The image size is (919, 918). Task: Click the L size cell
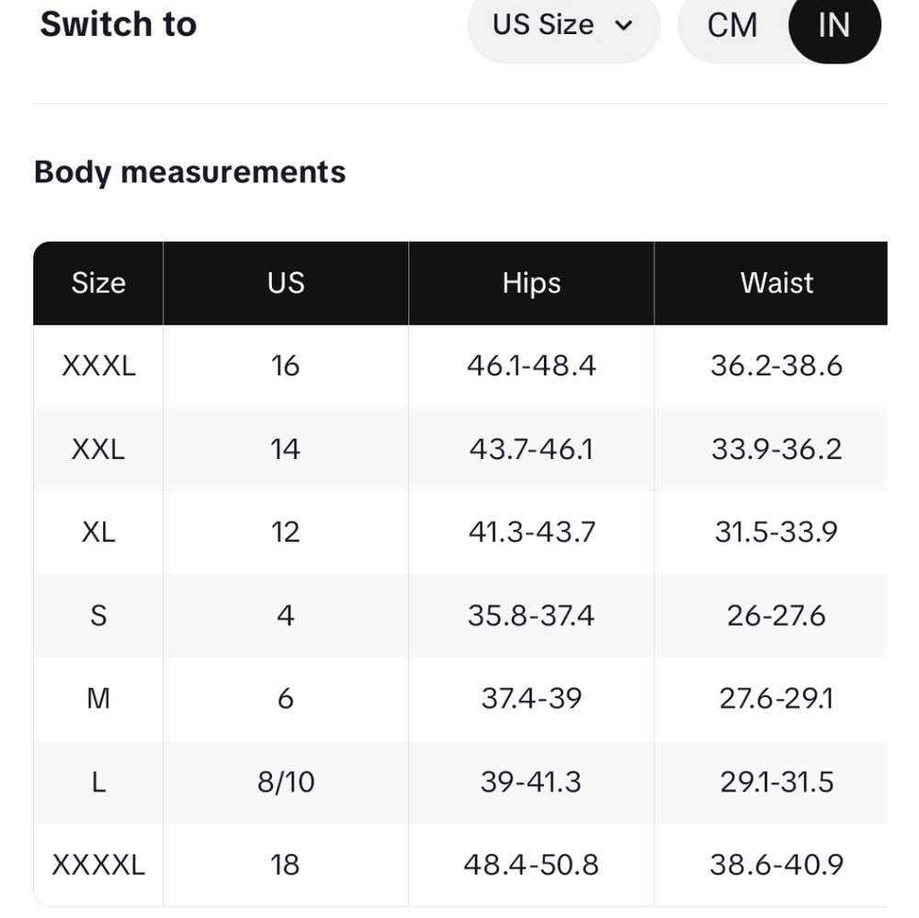pos(98,782)
